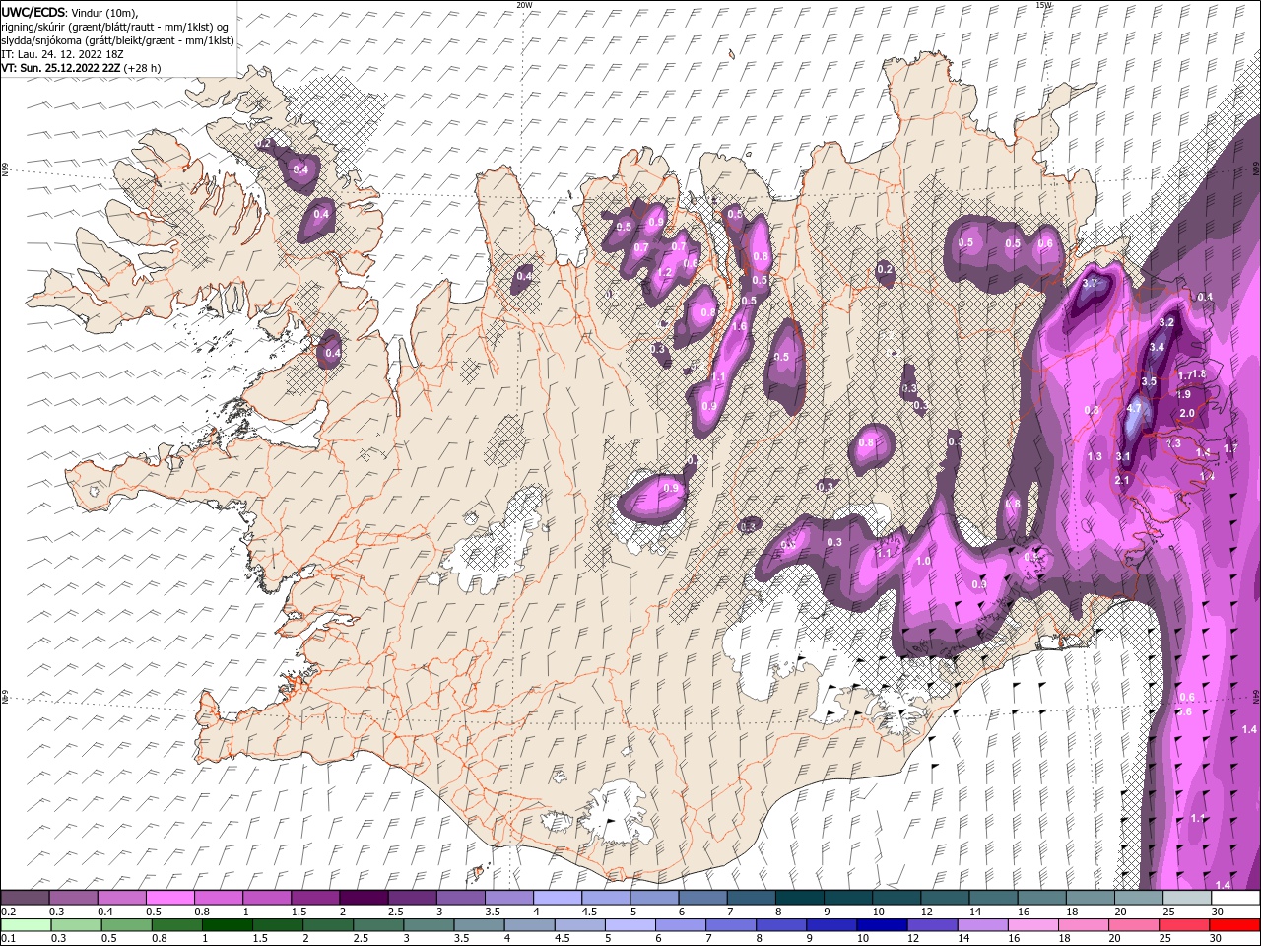1261x946 pixels.
Task: Click the 1.0 value on the pink band
Action: coord(923,561)
